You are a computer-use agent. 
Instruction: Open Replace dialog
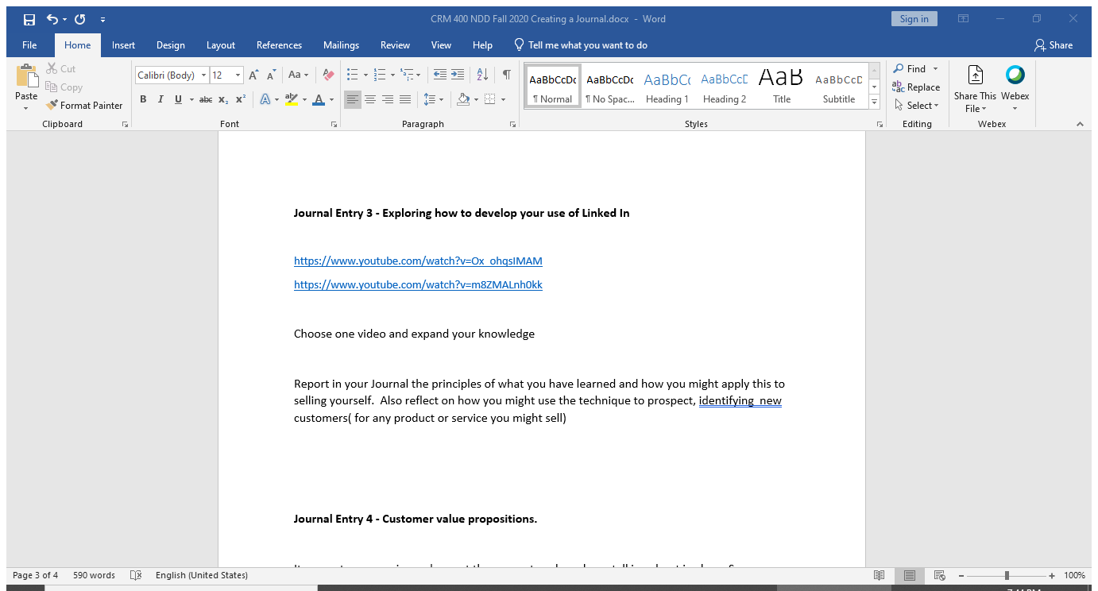(916, 87)
